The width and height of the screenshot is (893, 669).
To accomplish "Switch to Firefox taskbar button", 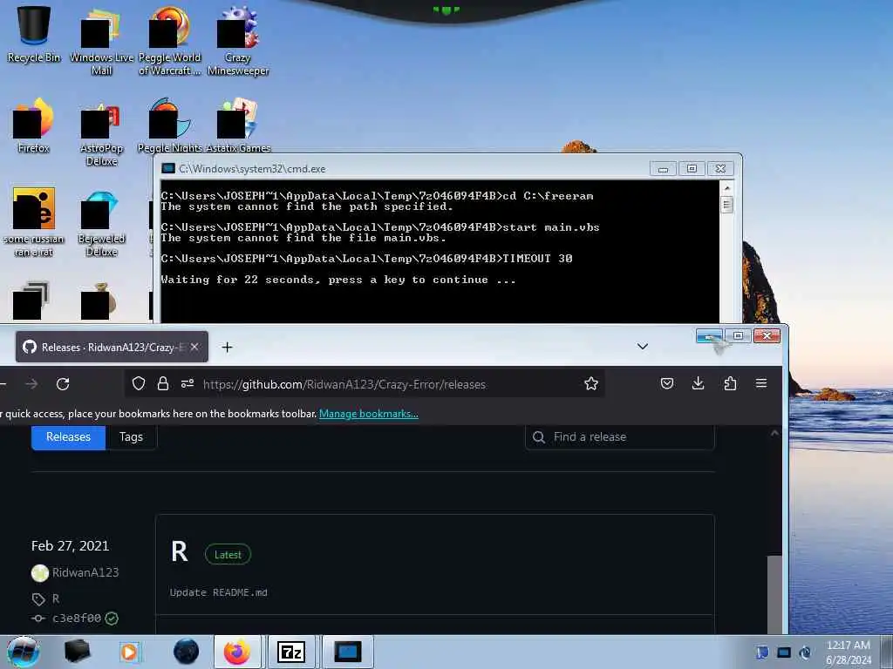I will tap(237, 652).
